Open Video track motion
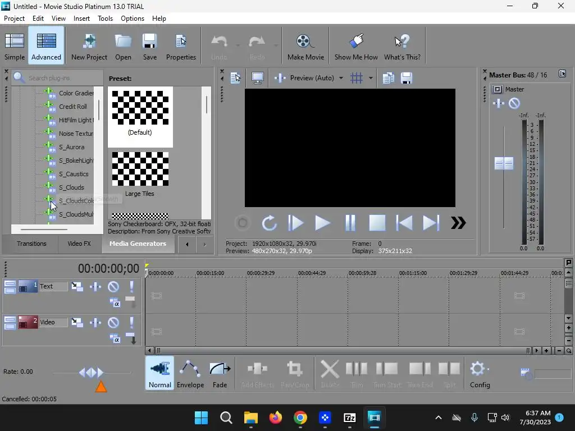This screenshot has height=431, width=575. click(77, 323)
